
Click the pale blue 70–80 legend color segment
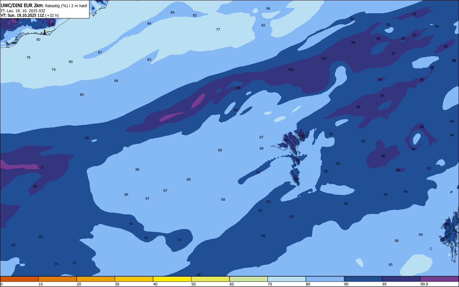tap(287, 279)
